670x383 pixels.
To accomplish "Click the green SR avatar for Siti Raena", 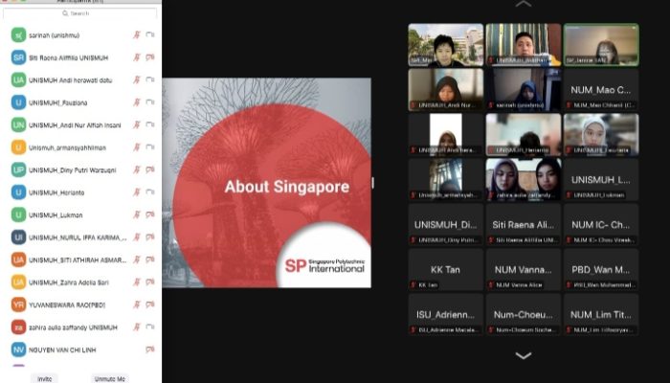I will coord(18,57).
